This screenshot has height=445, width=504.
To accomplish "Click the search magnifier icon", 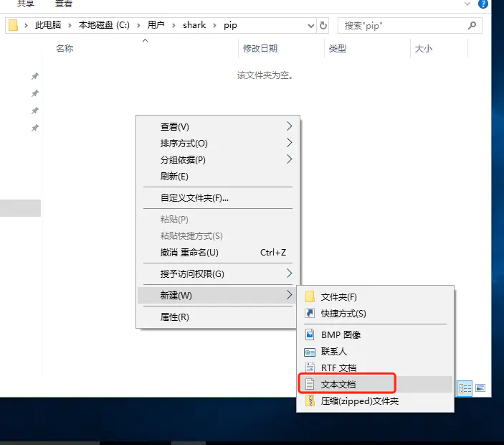I will coord(472,25).
